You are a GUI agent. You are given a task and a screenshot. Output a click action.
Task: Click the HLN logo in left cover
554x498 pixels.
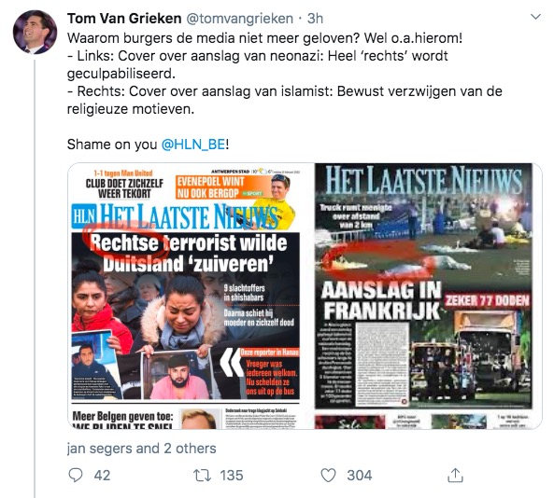[x=84, y=215]
